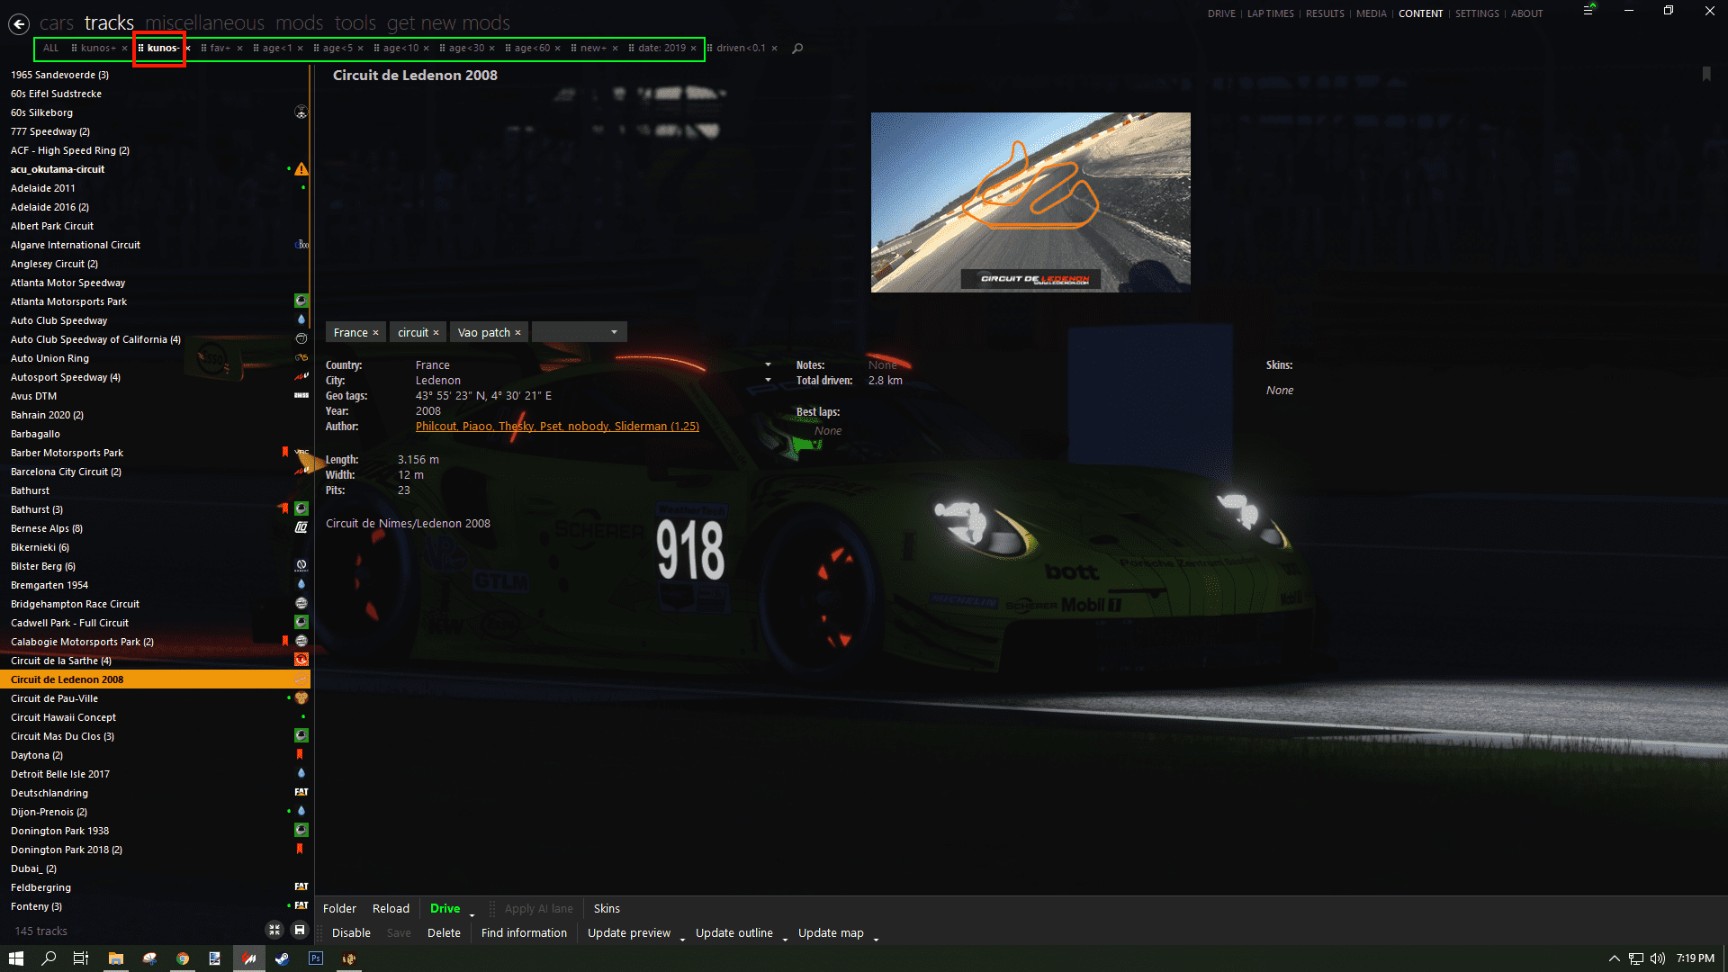Click the Folder button
This screenshot has height=972, width=1728.
tap(339, 908)
